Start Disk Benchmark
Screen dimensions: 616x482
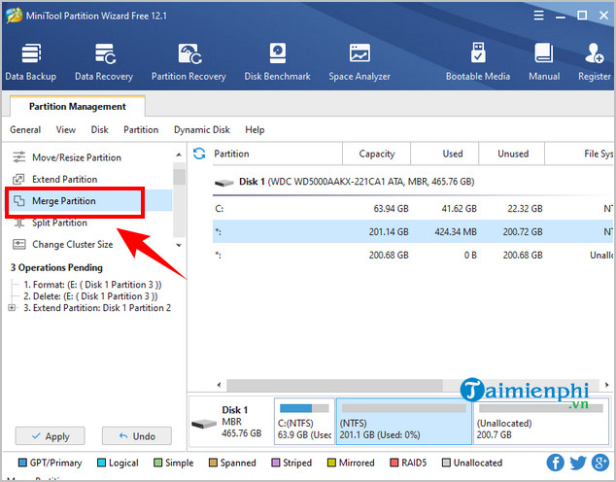click(x=277, y=62)
